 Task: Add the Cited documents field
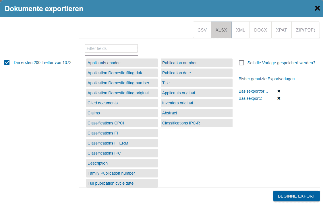(x=122, y=103)
